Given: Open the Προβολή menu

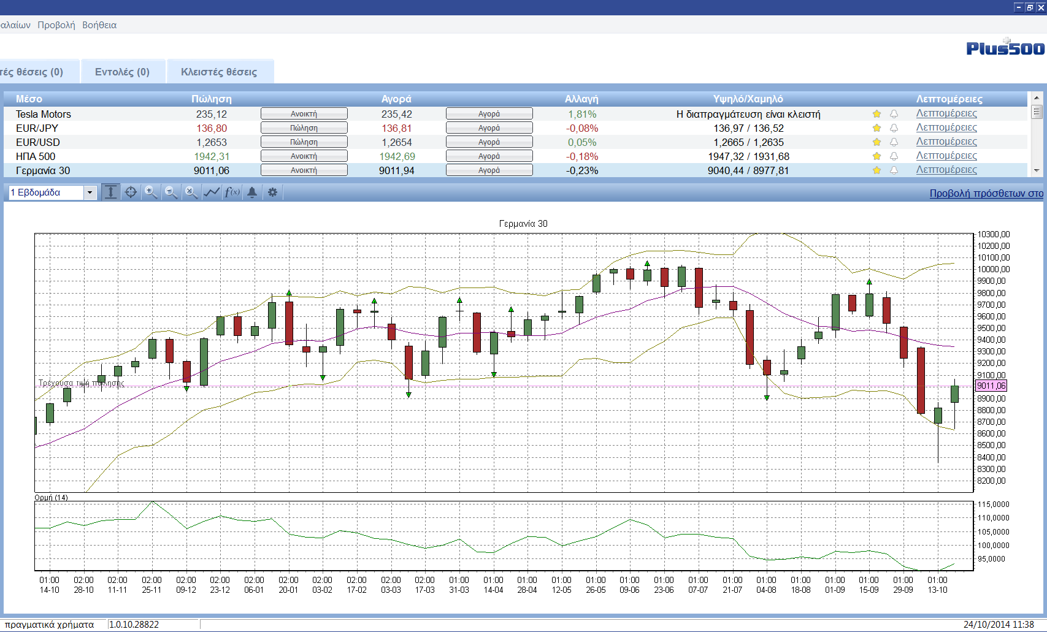Looking at the screenshot, I should click(56, 25).
